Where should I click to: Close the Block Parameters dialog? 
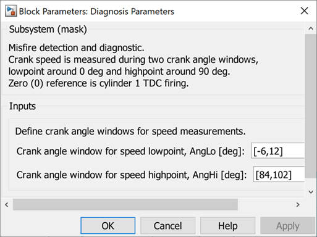(304, 10)
